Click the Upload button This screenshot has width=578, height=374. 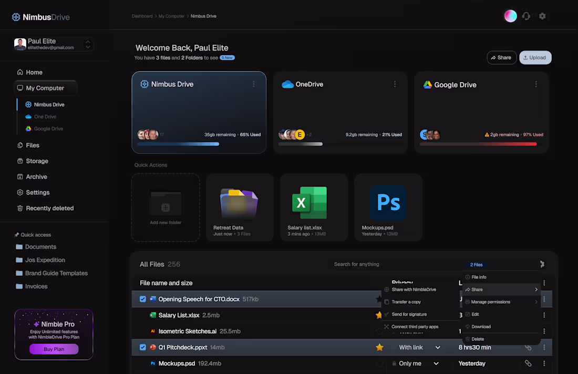tap(535, 57)
